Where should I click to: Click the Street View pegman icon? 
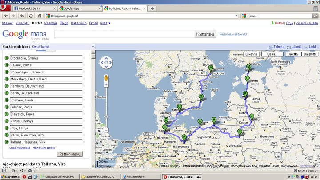(106, 79)
